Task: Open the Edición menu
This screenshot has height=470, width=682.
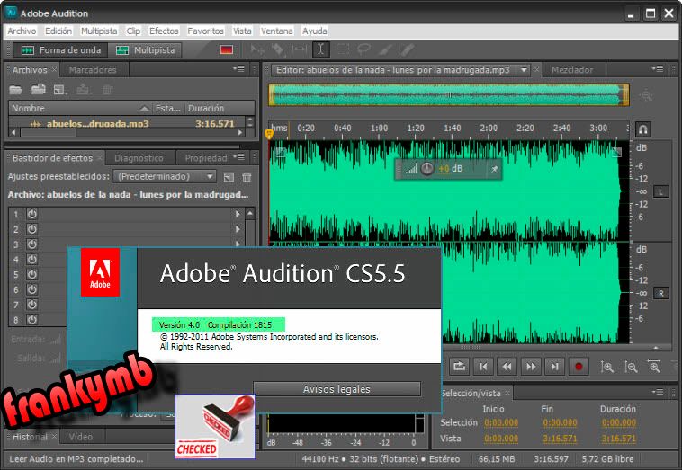Action: pyautogui.click(x=58, y=31)
